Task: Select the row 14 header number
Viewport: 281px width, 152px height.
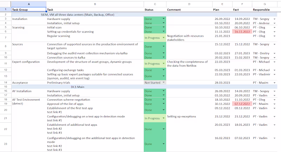Action: (6, 82)
